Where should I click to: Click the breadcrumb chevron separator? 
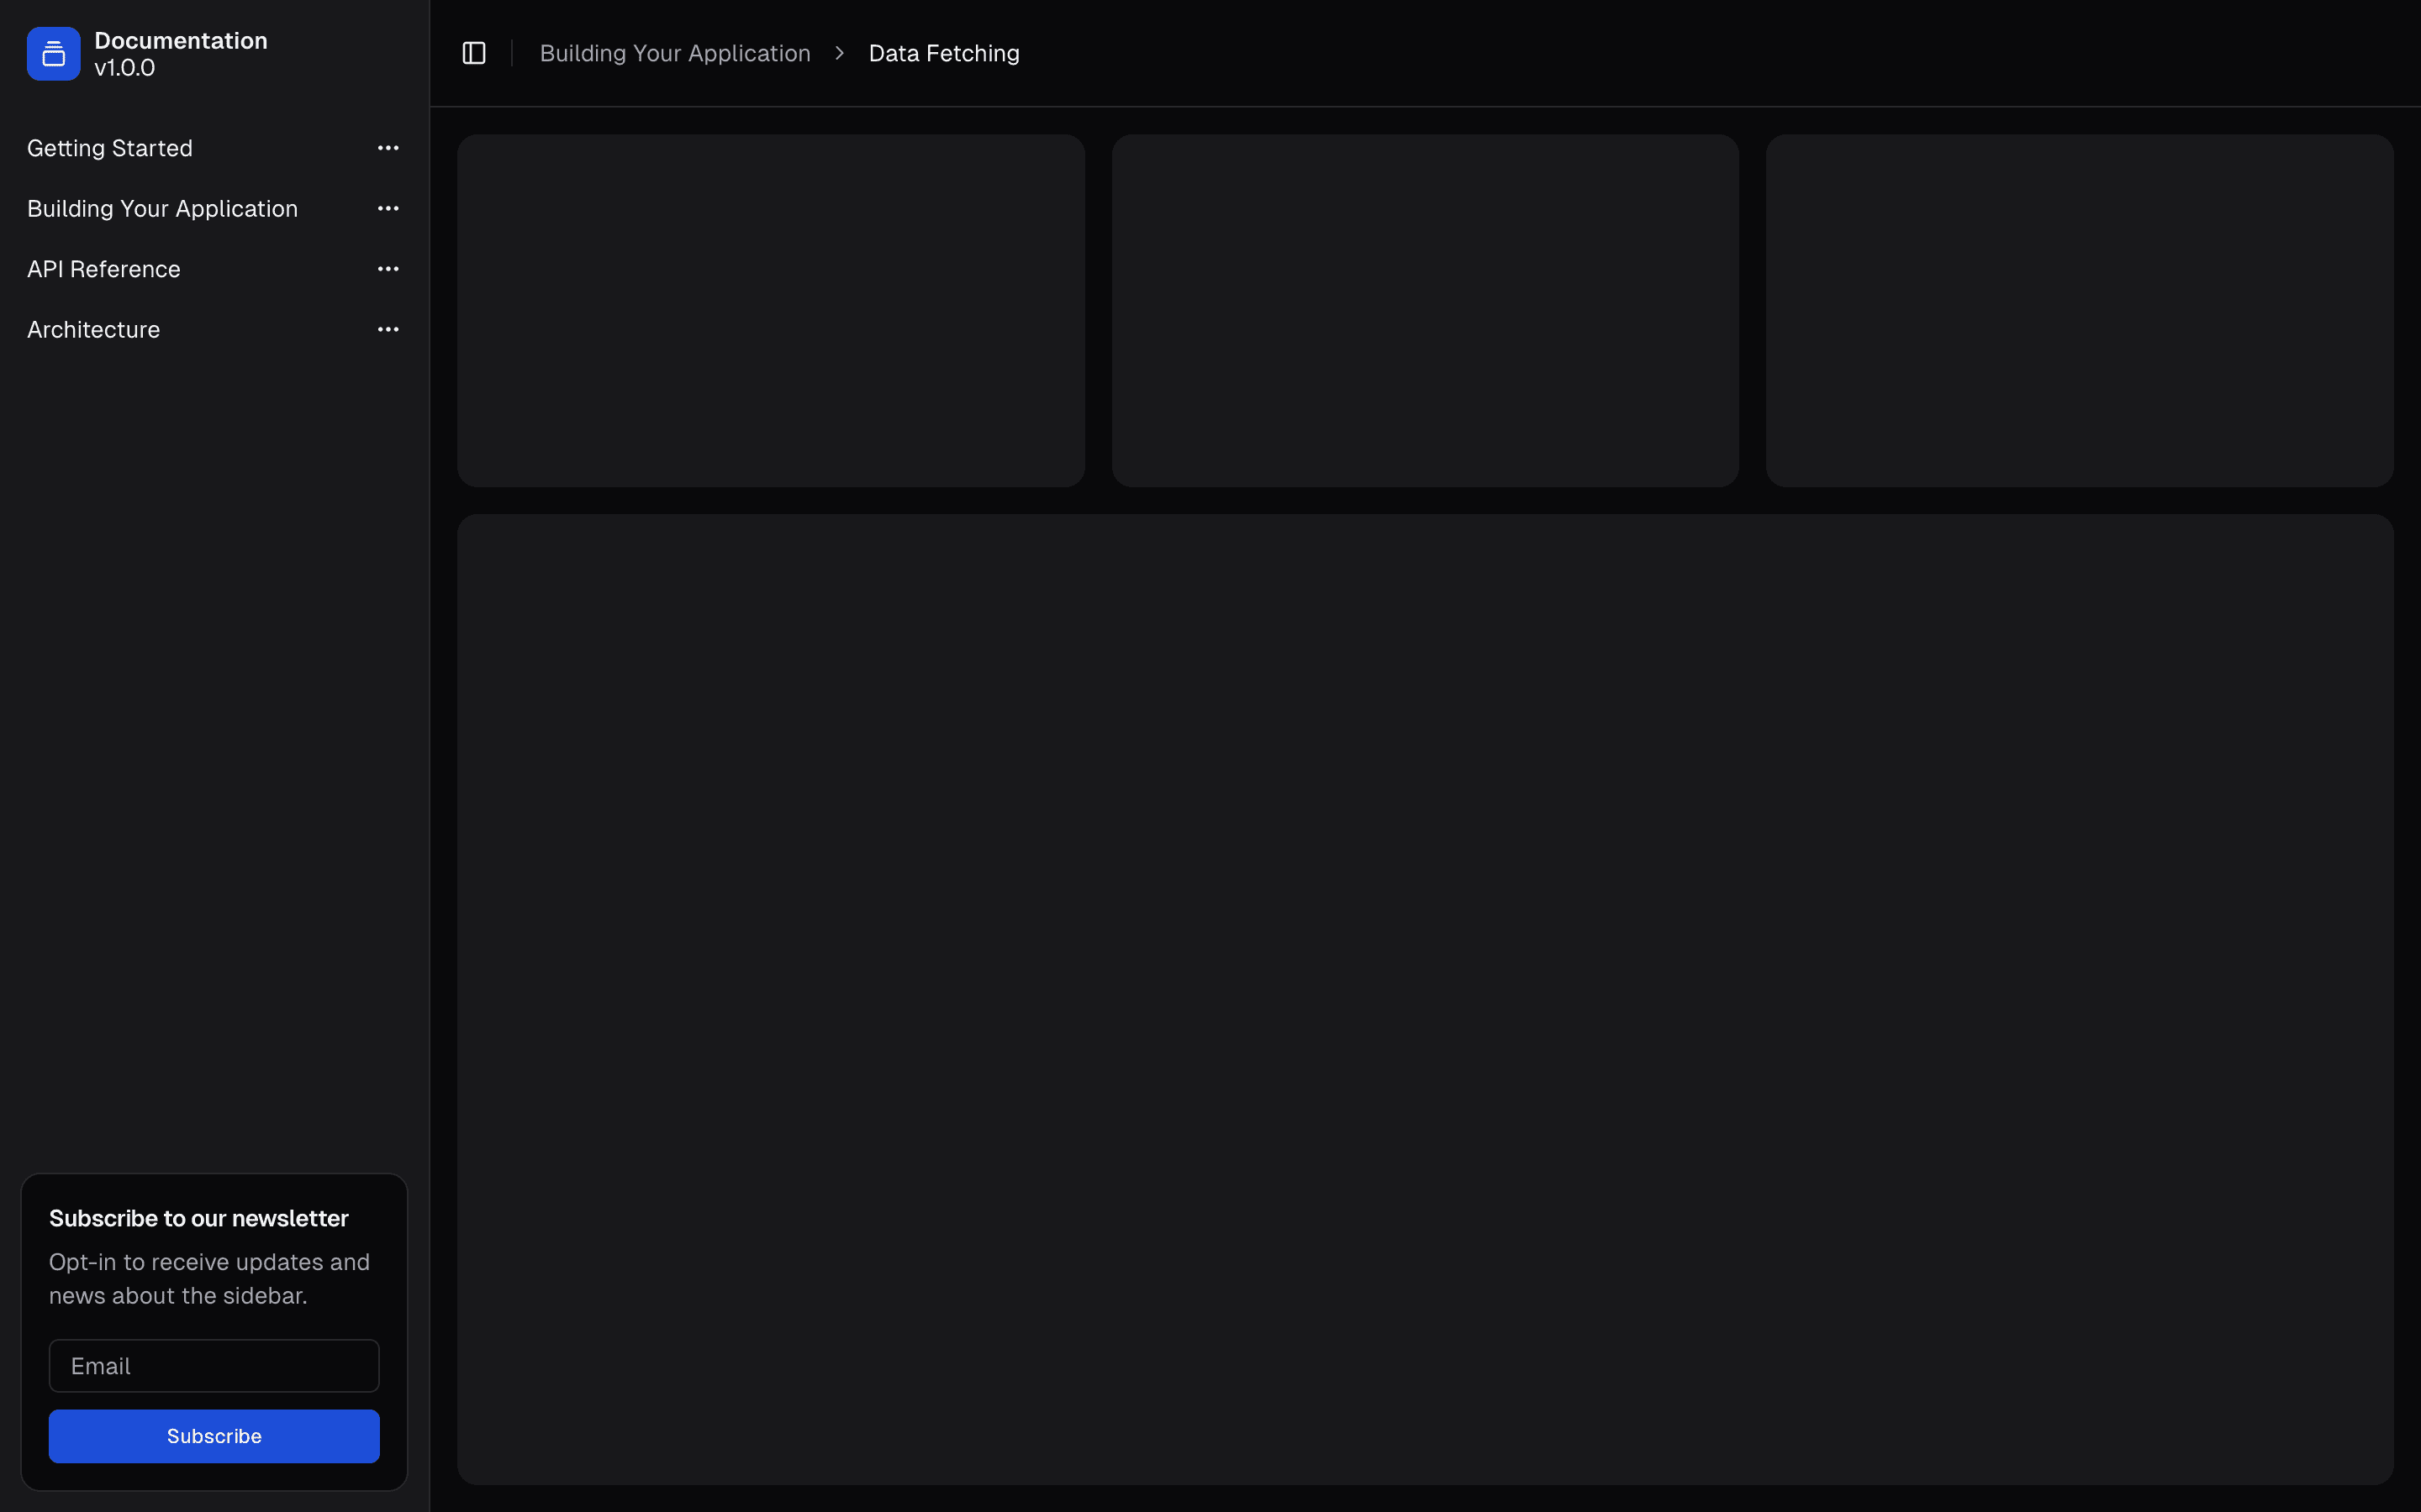838,52
